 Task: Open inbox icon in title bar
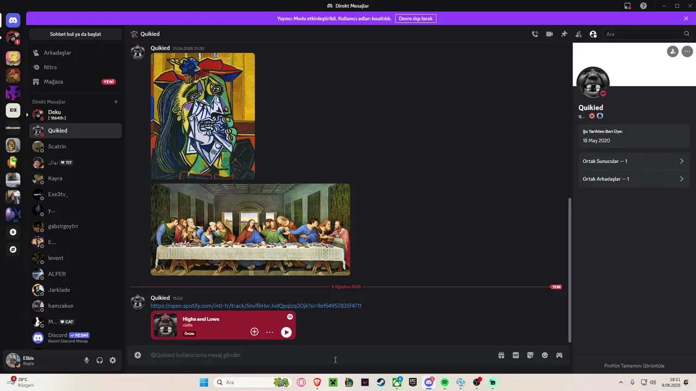click(627, 6)
